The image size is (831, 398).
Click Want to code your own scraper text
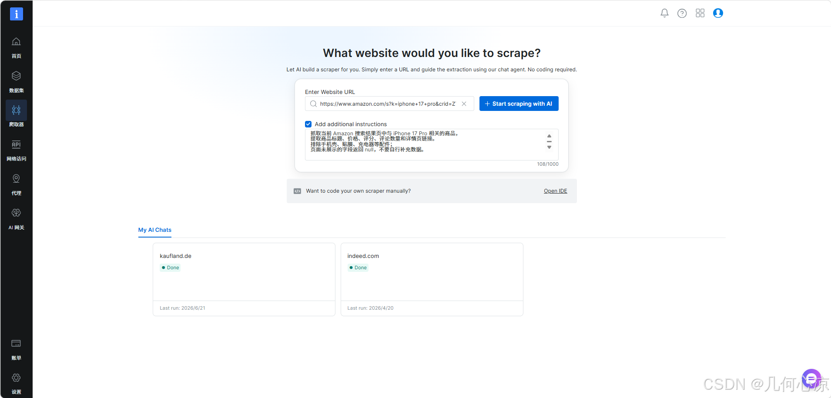tap(358, 191)
